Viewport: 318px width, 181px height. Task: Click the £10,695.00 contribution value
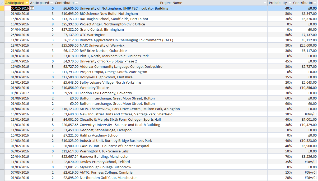70,13
